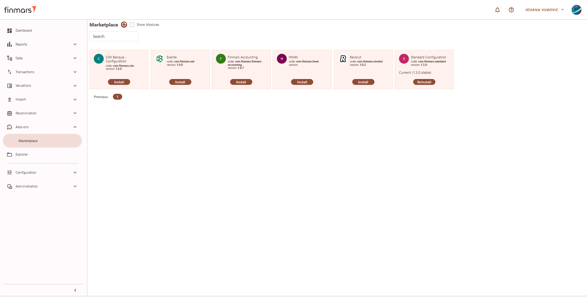Click the Administration gear icon
The height and width of the screenshot is (297, 587).
[10, 186]
